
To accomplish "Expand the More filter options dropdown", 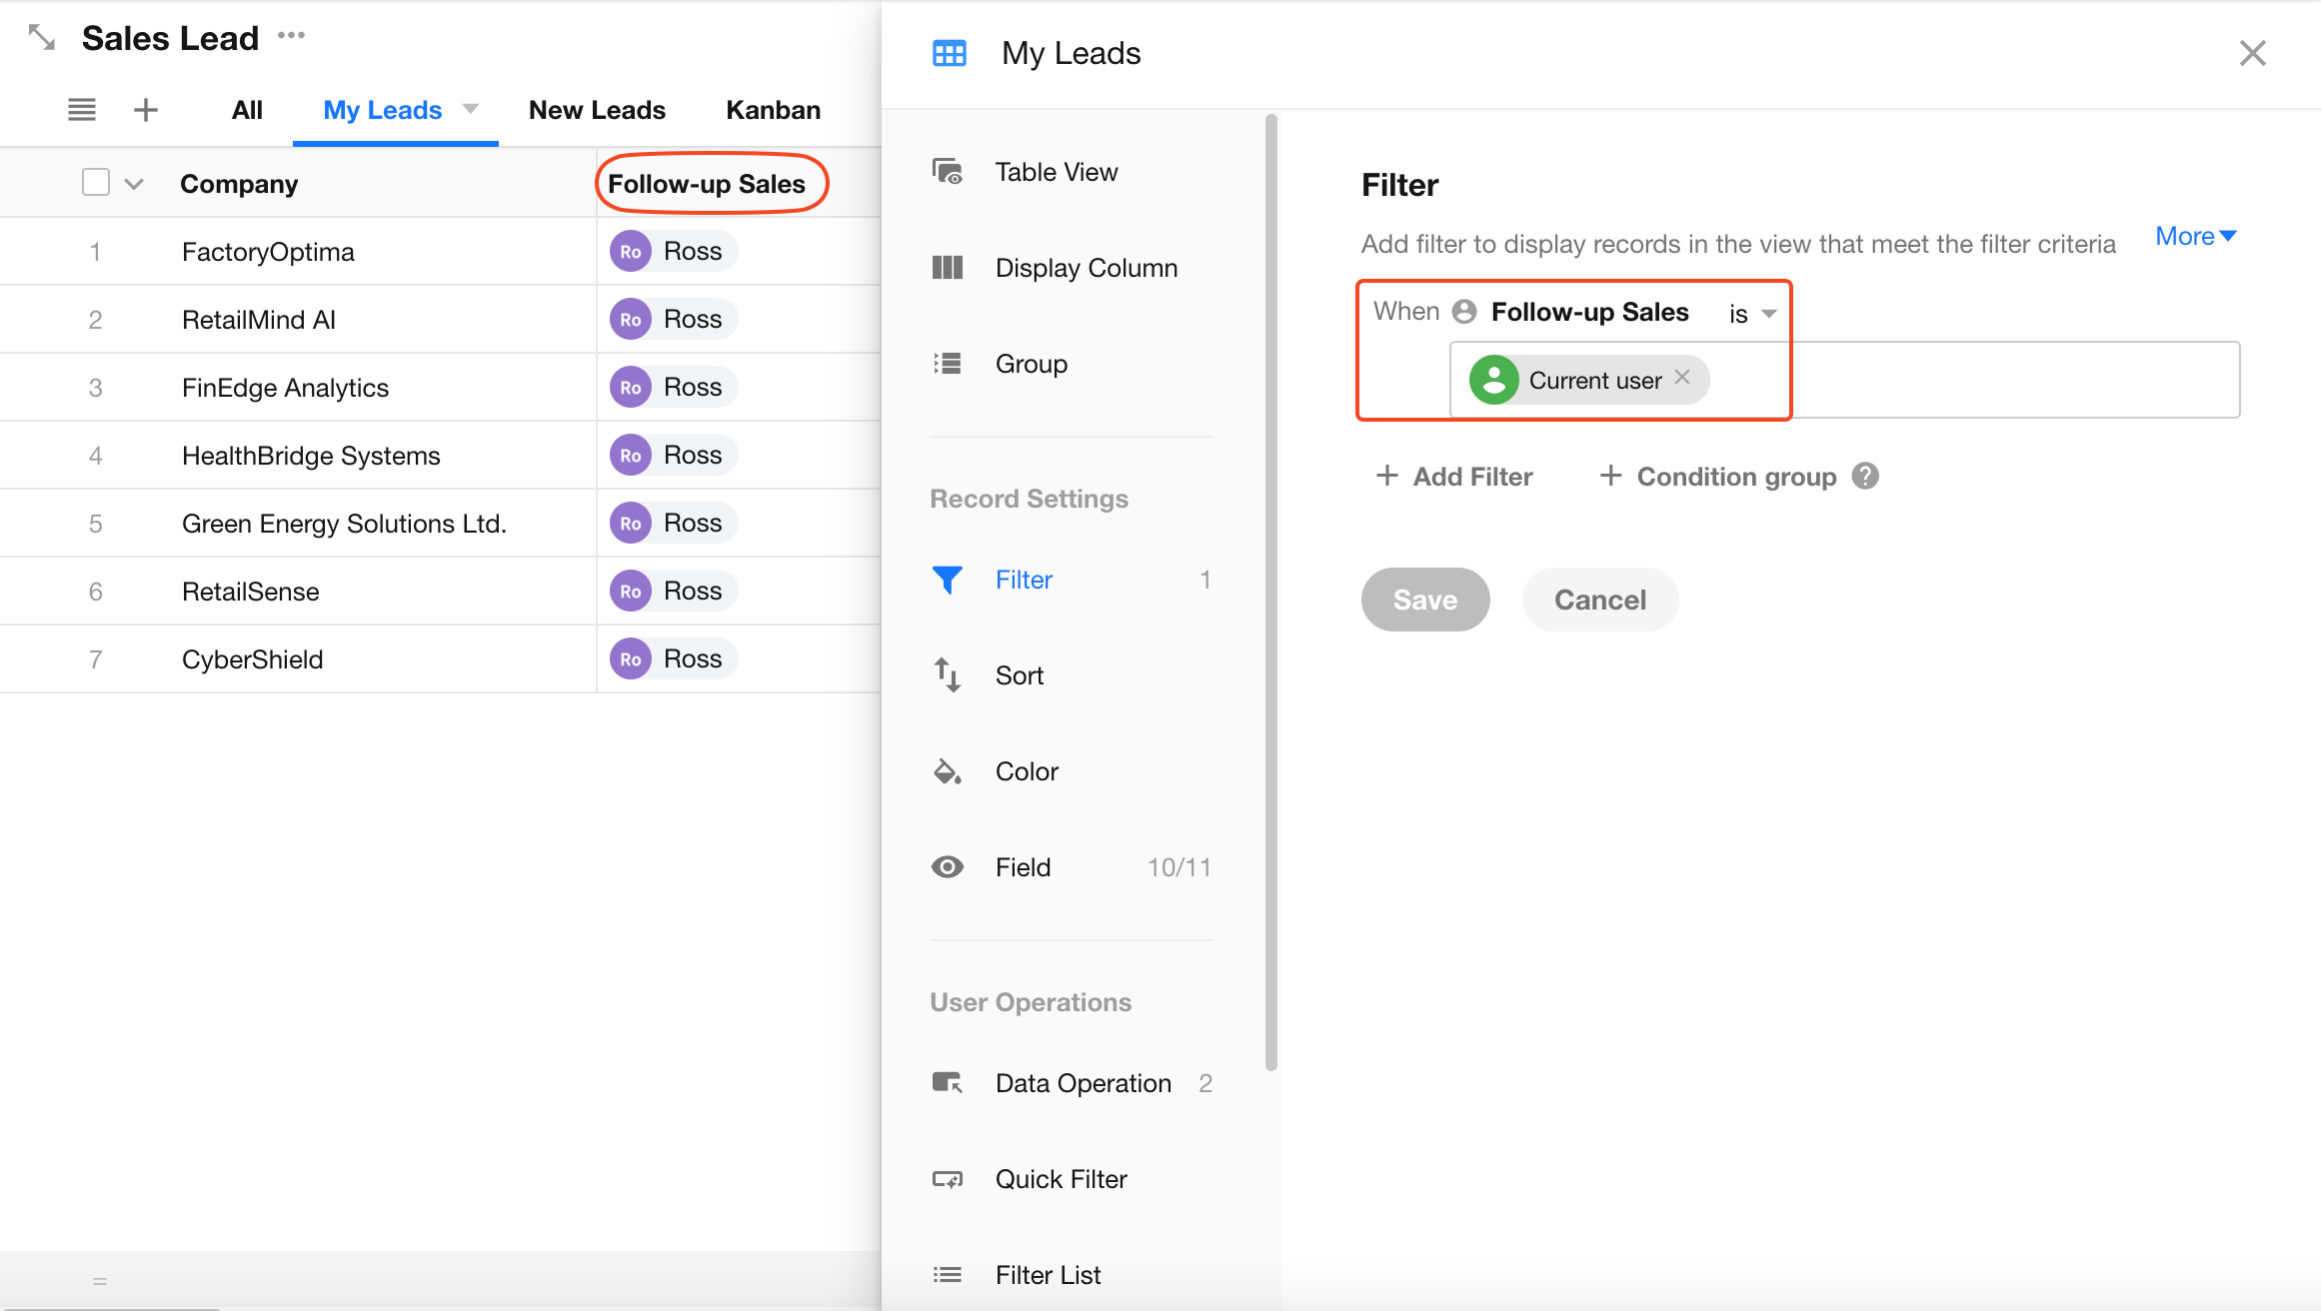I will point(2195,237).
